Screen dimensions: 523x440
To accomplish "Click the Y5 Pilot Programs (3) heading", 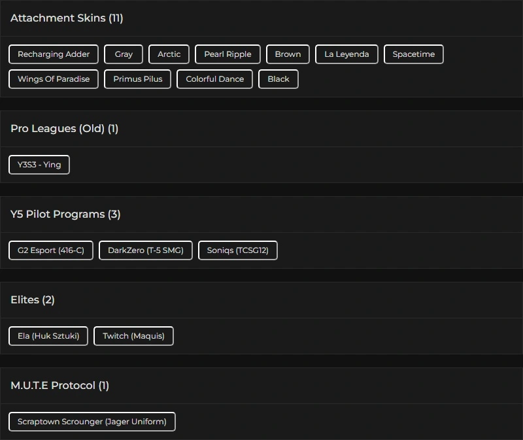I will [x=65, y=214].
